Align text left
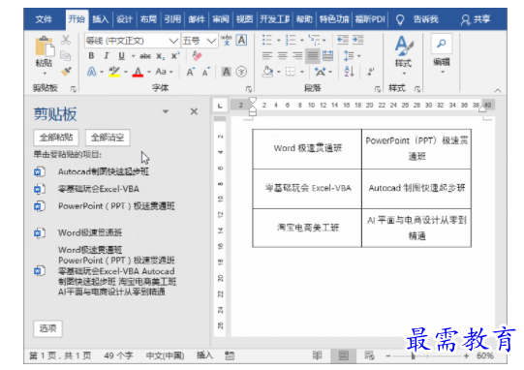This screenshot has width=524, height=370. [267, 55]
